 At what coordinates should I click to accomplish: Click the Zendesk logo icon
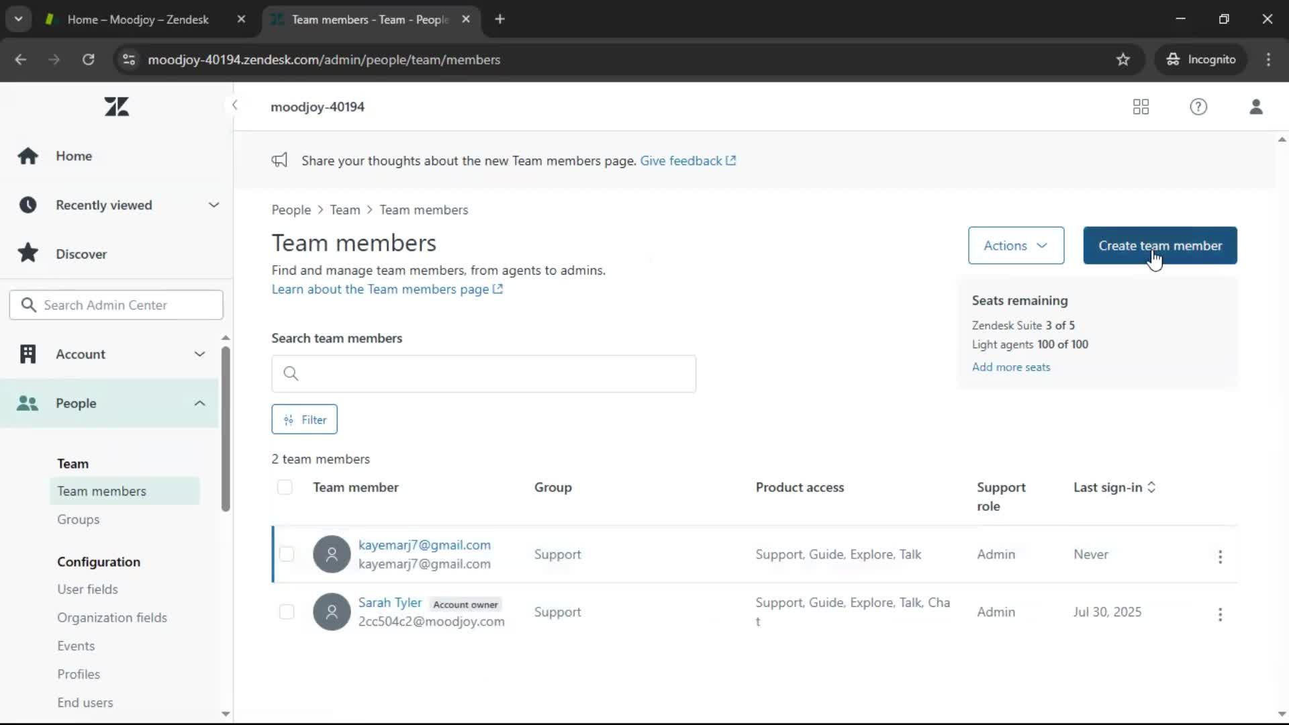(117, 107)
